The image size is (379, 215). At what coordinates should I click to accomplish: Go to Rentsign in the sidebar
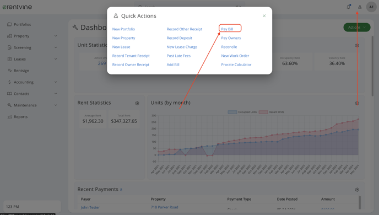(21, 71)
